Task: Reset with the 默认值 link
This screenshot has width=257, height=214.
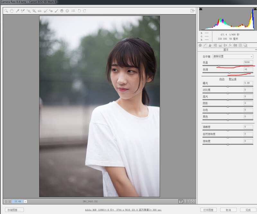Action: tap(233, 79)
